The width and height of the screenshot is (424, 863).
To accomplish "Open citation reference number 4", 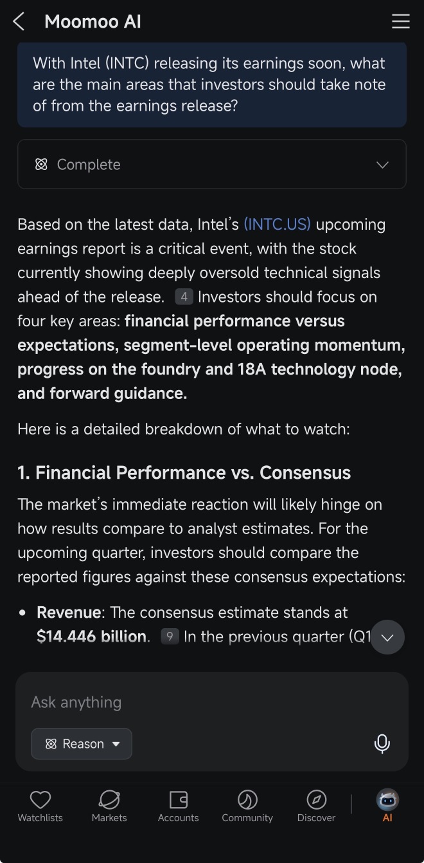I will coord(184,297).
